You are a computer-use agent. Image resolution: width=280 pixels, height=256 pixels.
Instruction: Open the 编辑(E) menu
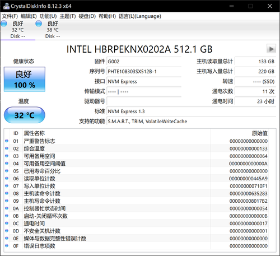[29, 16]
